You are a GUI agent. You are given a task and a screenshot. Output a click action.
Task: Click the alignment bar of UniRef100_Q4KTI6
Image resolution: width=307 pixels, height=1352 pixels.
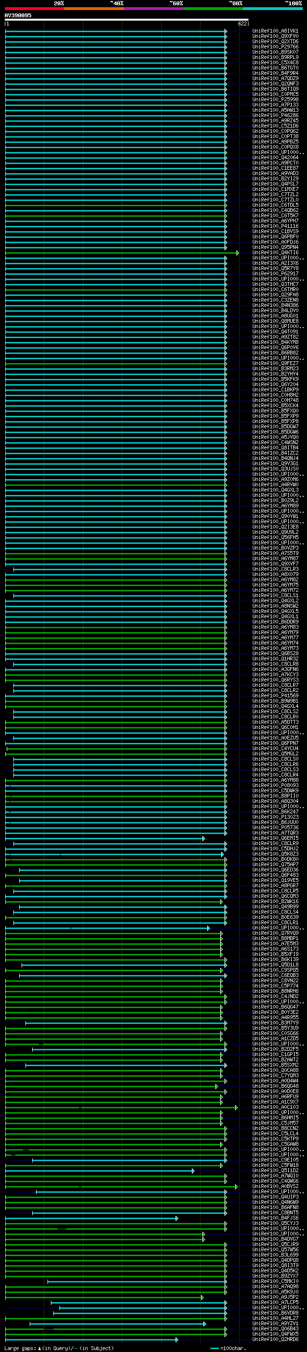122,253
